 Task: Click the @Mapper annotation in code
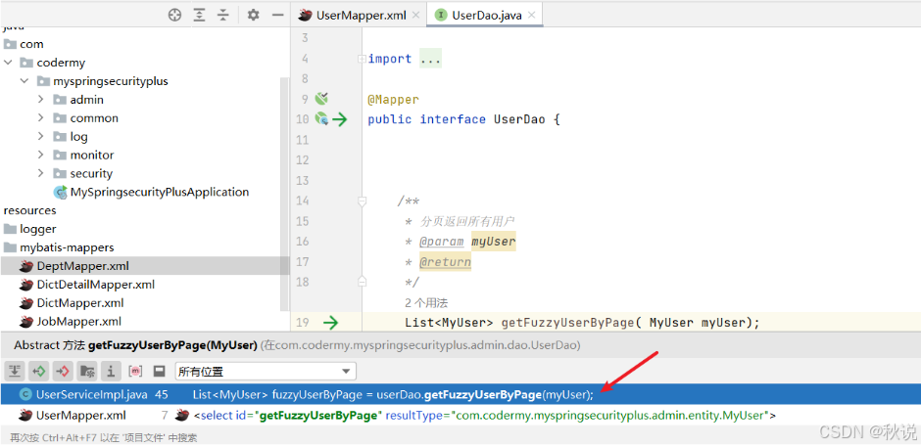[x=393, y=99]
